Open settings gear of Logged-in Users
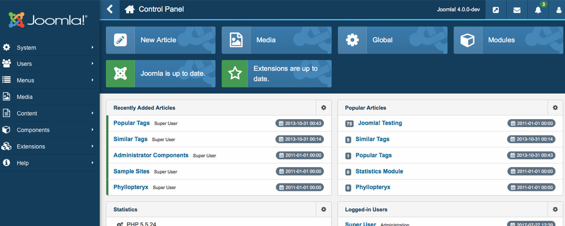The width and height of the screenshot is (565, 226). pos(555,209)
